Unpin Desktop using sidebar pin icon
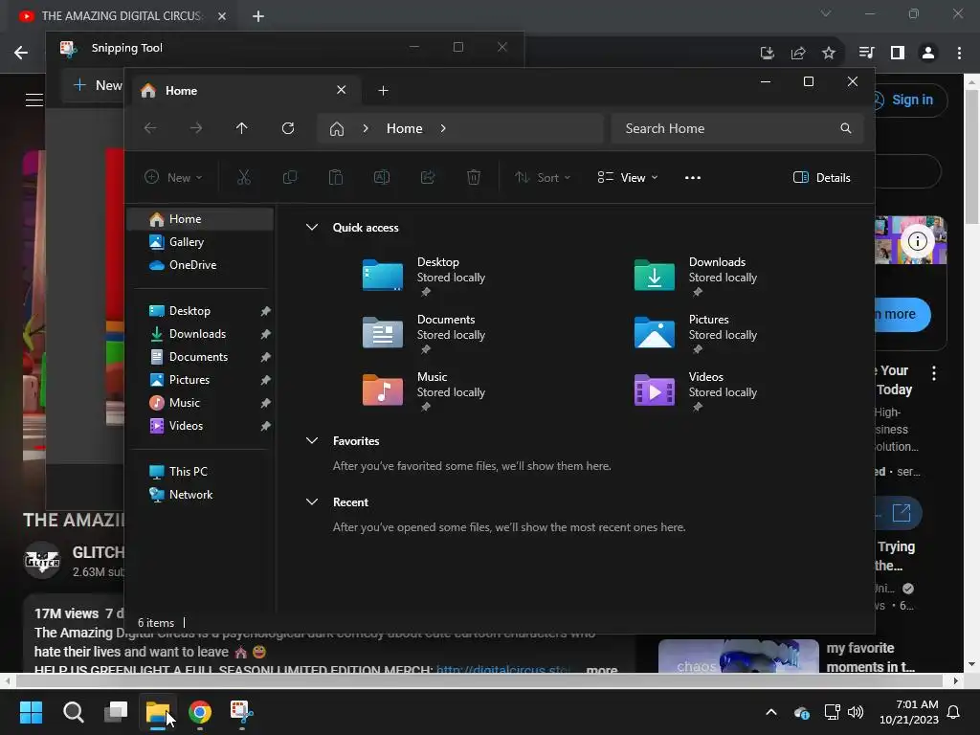The width and height of the screenshot is (980, 735). [x=266, y=311]
